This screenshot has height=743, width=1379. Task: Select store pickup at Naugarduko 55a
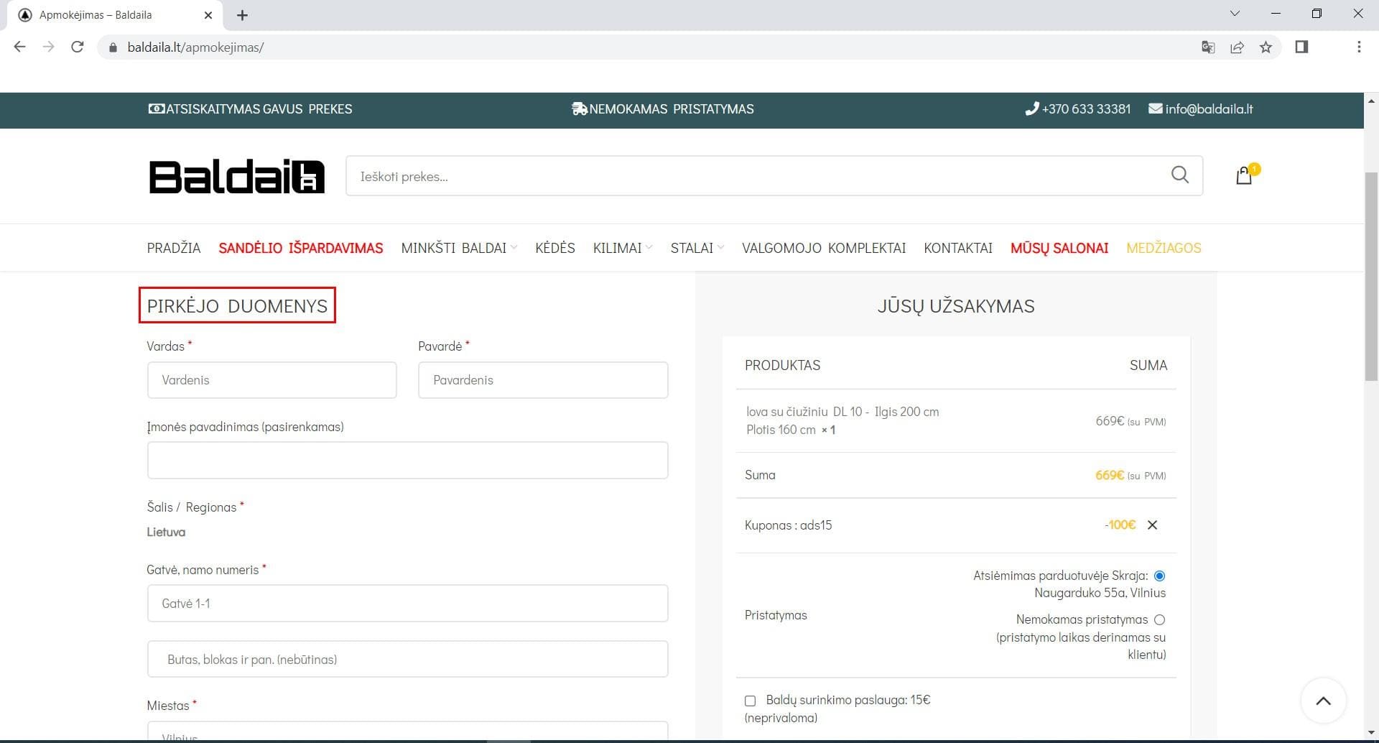[x=1159, y=576]
